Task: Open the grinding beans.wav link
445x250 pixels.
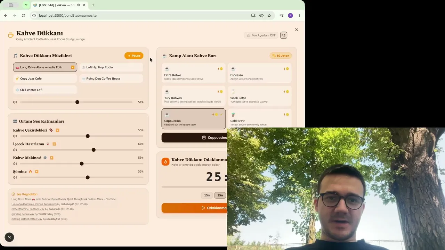Action: 23,214
